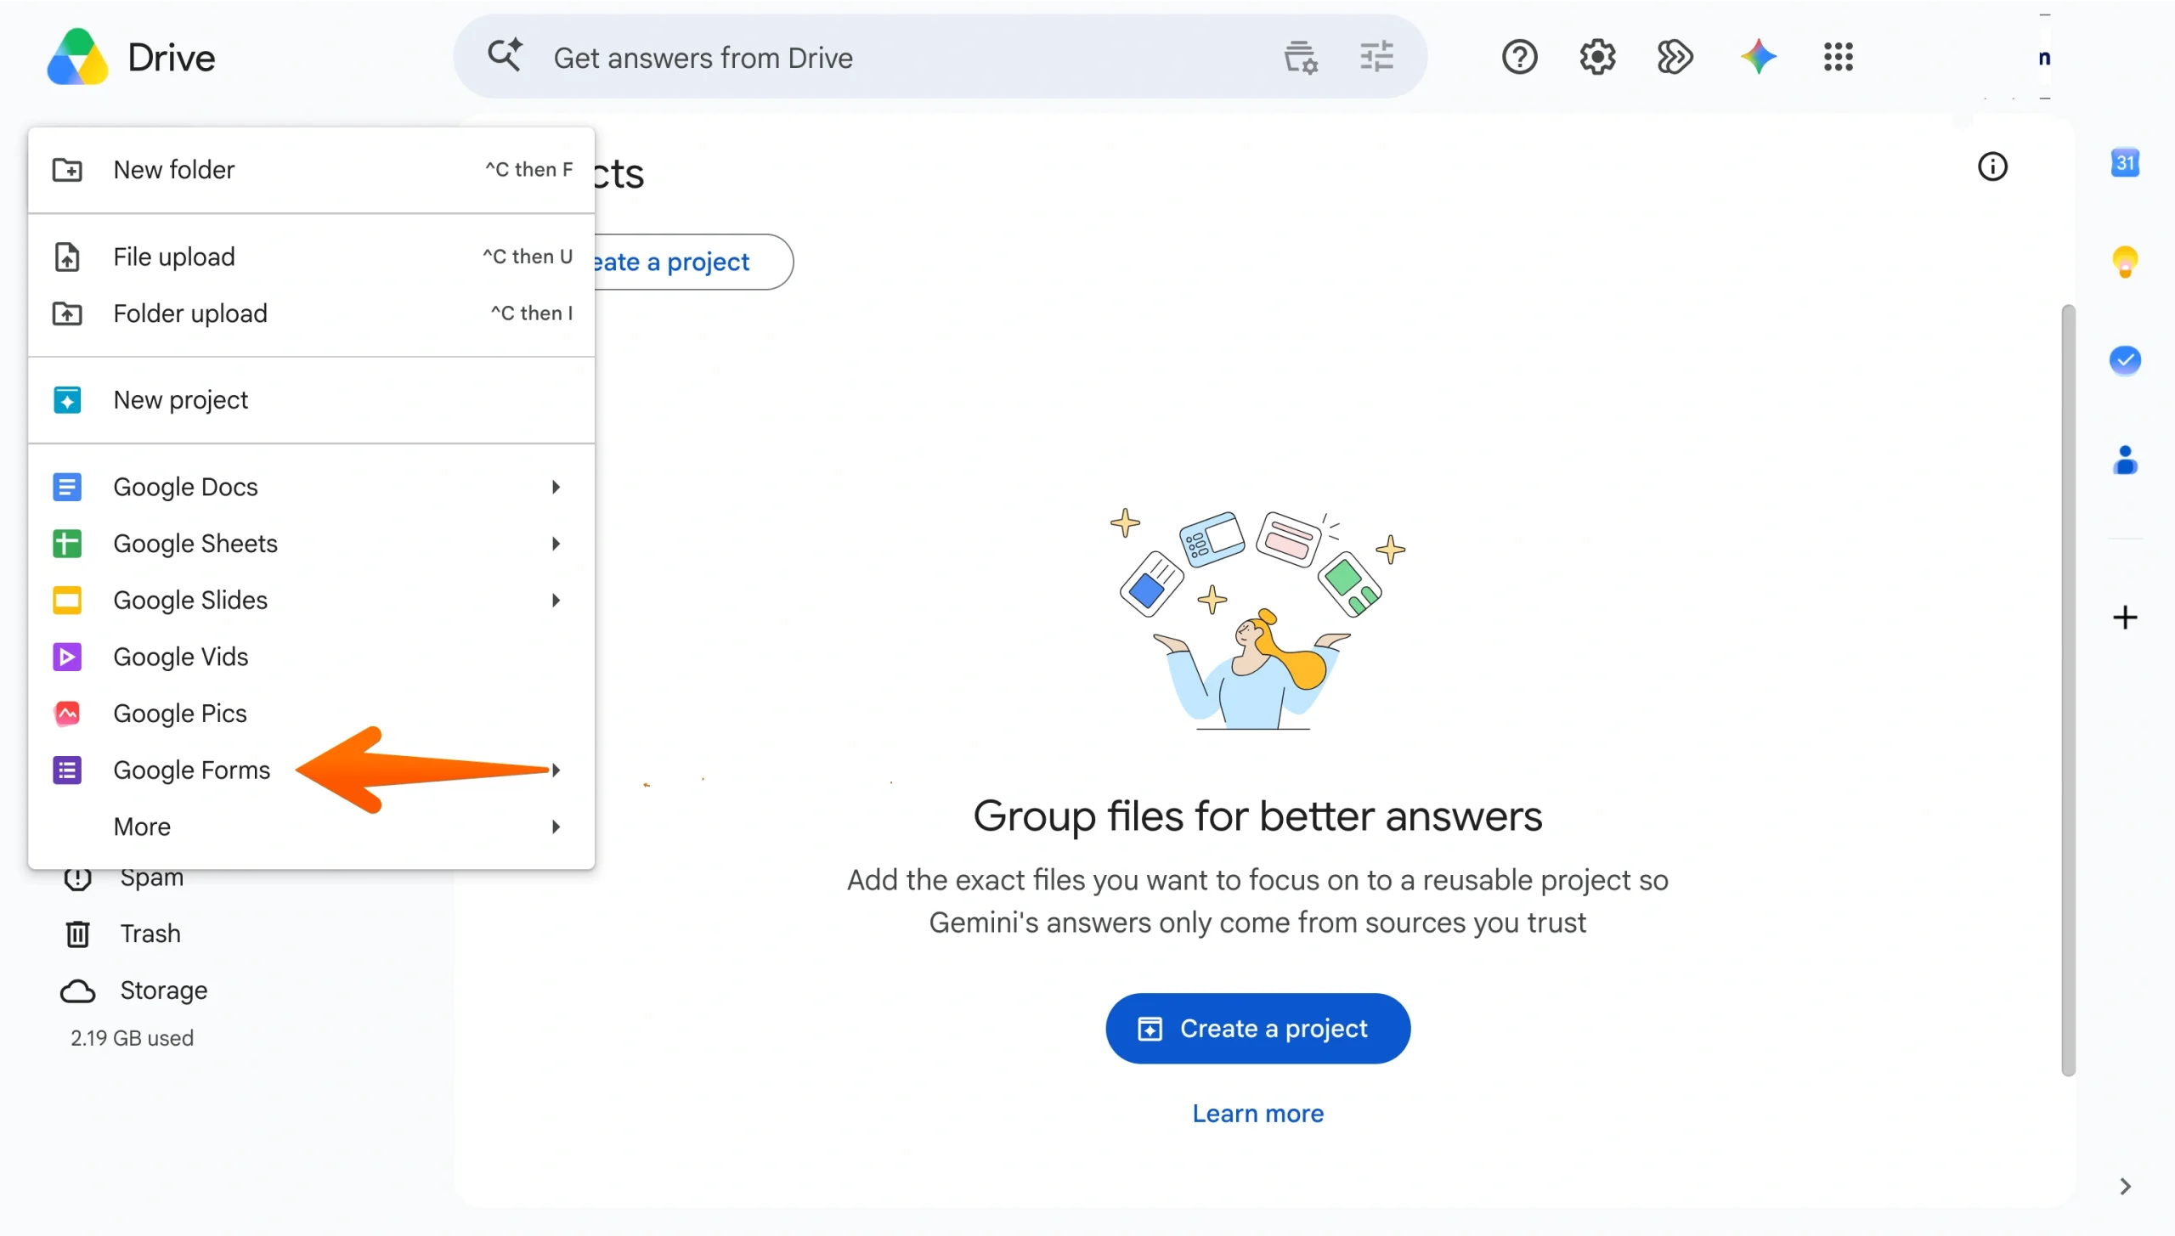The width and height of the screenshot is (2175, 1236).
Task: Open the Learn more link
Action: coord(1257,1114)
